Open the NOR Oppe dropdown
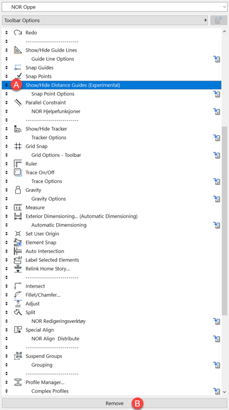This screenshot has height=410, width=229. pyautogui.click(x=114, y=7)
